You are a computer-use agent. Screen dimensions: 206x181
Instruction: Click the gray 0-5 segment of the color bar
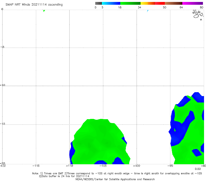click(x=98, y=3)
